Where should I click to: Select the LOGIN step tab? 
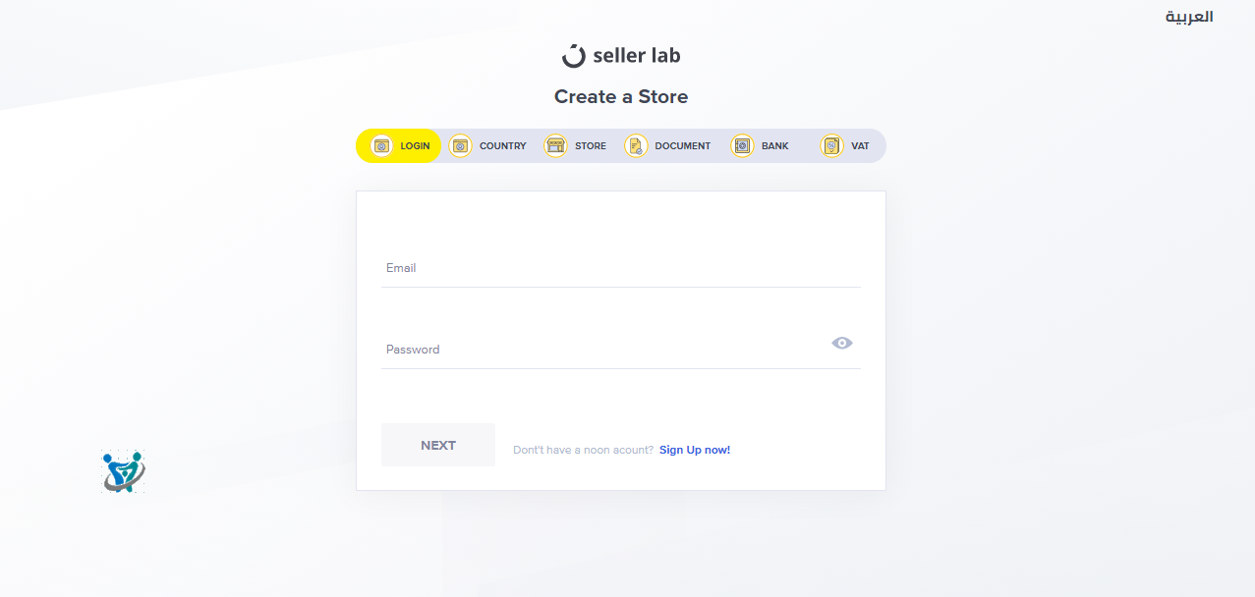pyautogui.click(x=415, y=146)
